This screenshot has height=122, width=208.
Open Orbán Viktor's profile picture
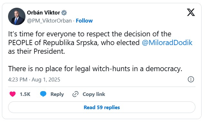(17, 16)
